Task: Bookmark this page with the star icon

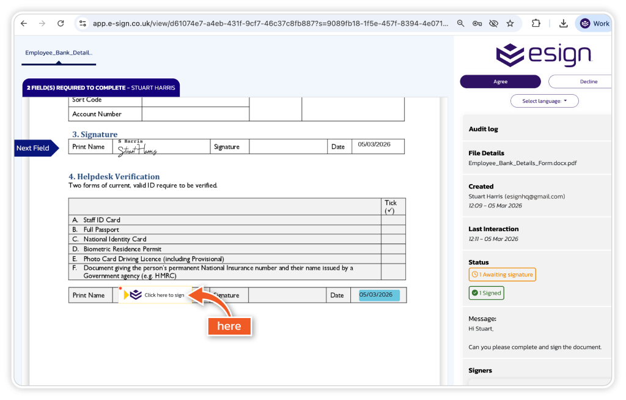Action: tap(510, 23)
